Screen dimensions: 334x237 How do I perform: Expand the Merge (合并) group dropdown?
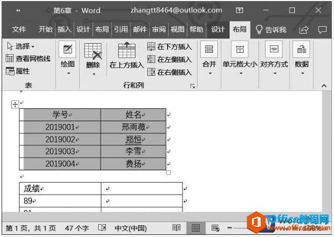point(209,73)
